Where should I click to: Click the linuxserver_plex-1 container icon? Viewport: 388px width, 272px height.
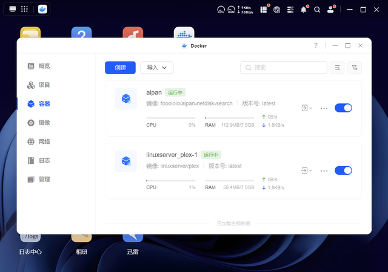(x=126, y=161)
